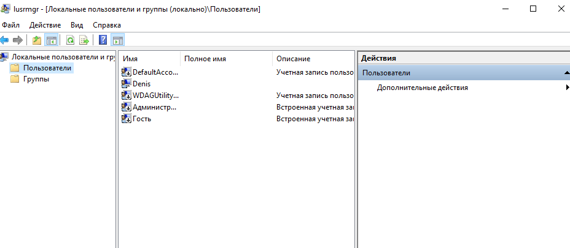This screenshot has height=248, width=570.
Task: Toggle the action pane toolbar icon
Action: pos(117,40)
